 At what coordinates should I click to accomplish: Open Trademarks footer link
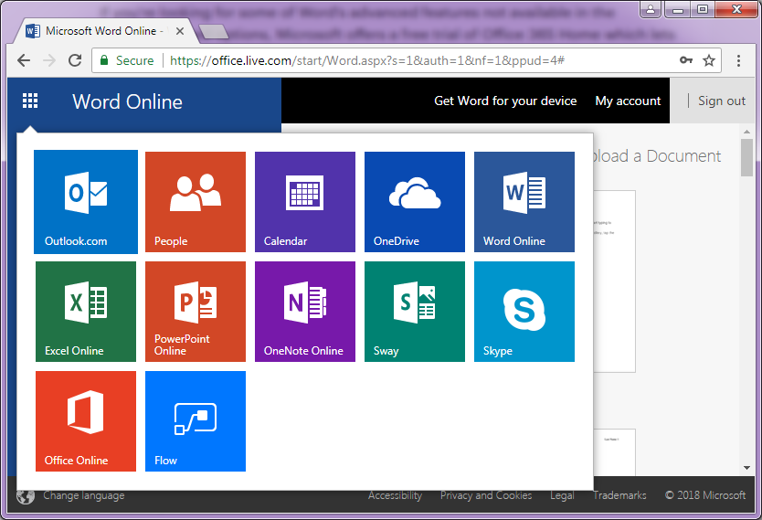click(x=619, y=495)
